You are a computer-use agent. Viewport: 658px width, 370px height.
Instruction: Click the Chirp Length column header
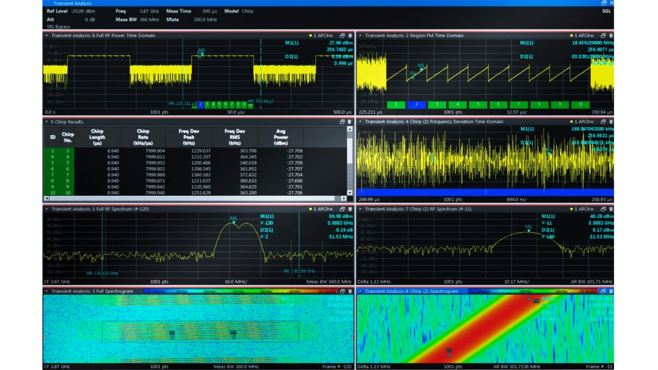[x=97, y=137]
